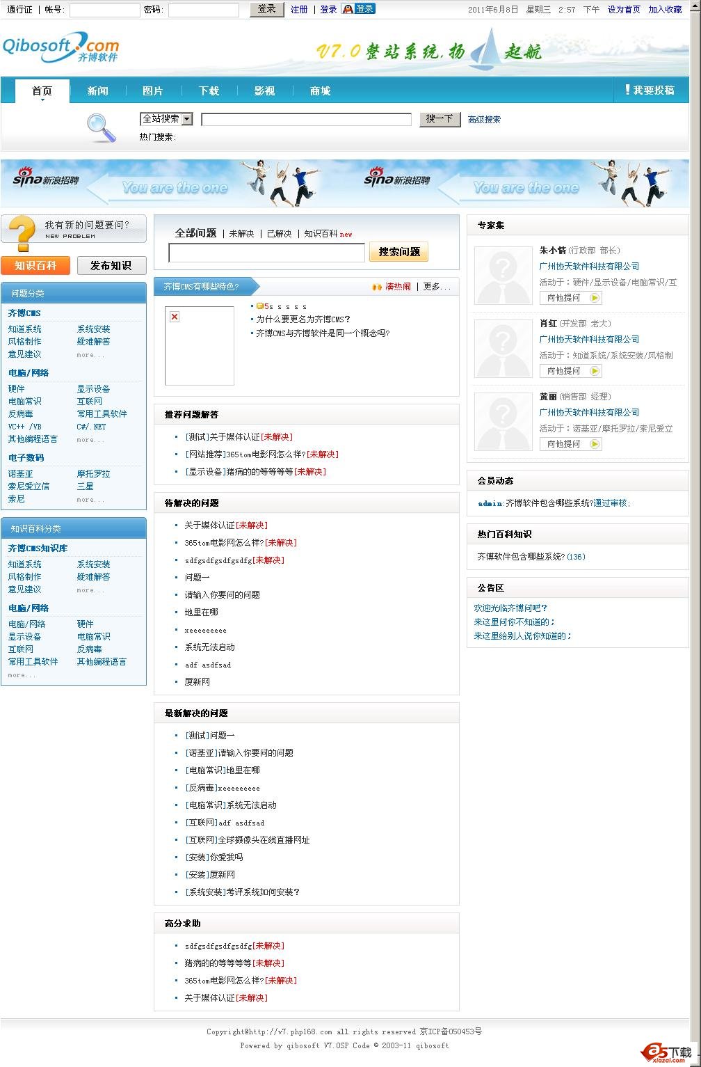Open 齐博CMS知识库 heading link
Screen dimensions: 701x1067
tap(38, 548)
